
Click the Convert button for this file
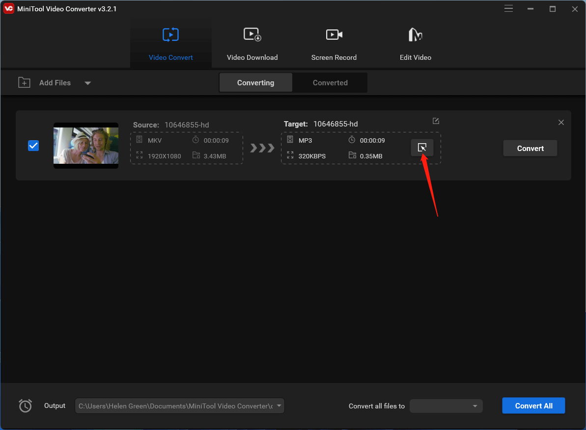[x=530, y=149]
